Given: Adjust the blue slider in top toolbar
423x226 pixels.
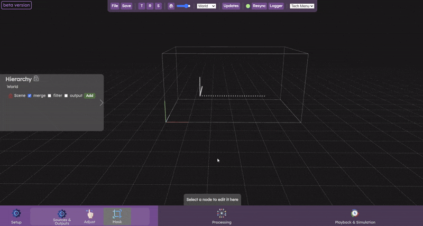Looking at the screenshot, I should (183, 6).
